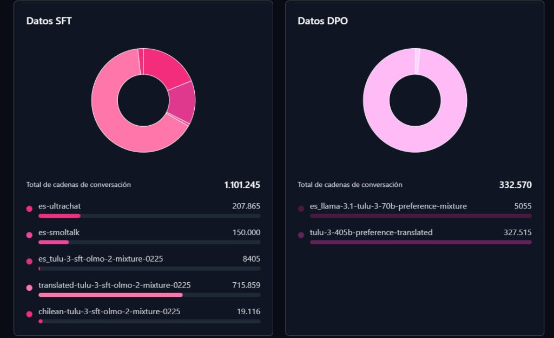Viewport: 554px width, 338px height.
Task: Click the magenta es-smoltalk donut segment
Action: [182, 102]
